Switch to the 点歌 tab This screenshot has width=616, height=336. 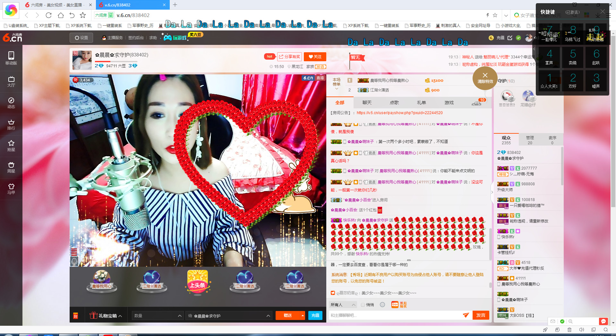click(x=394, y=103)
